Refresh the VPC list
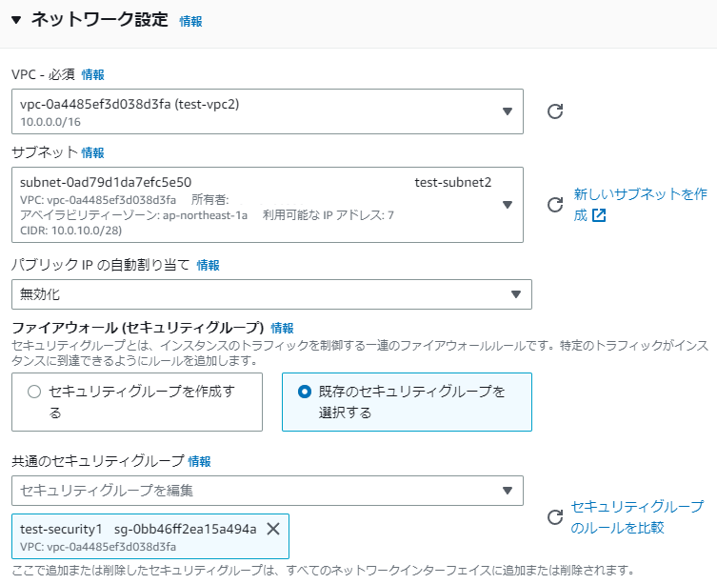717x584 pixels. (555, 111)
